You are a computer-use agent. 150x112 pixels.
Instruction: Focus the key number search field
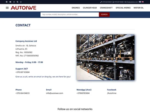70,14
